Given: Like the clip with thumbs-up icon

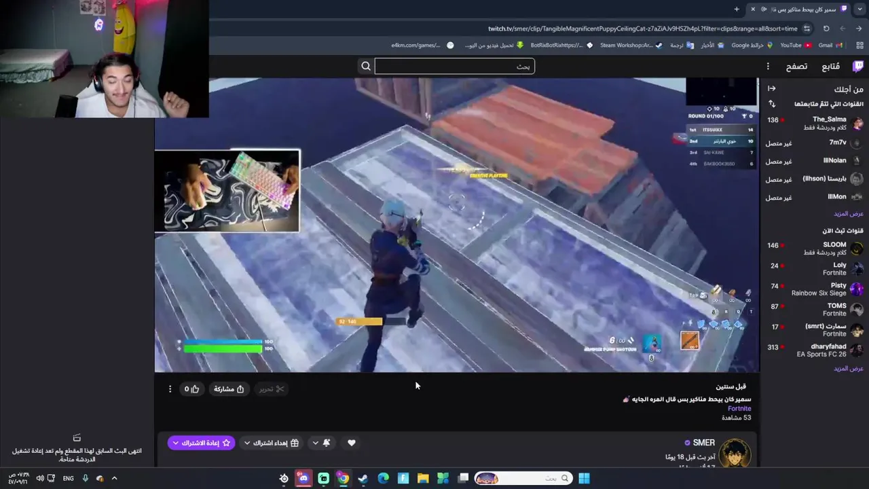Looking at the screenshot, I should pyautogui.click(x=191, y=388).
